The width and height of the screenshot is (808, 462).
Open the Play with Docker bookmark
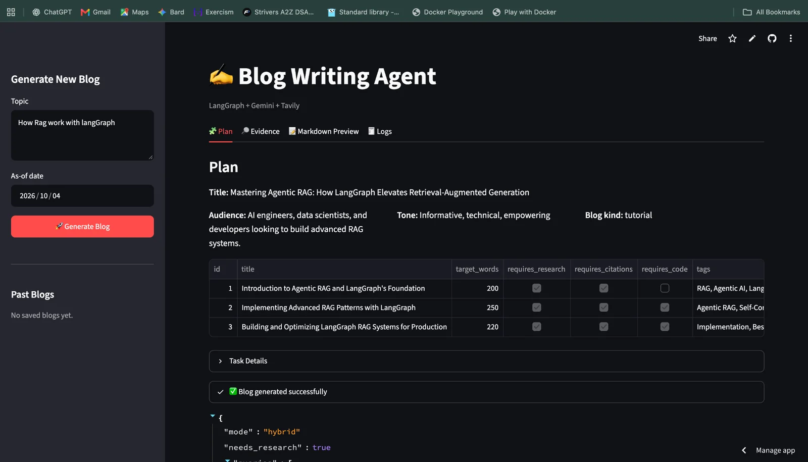coord(524,12)
